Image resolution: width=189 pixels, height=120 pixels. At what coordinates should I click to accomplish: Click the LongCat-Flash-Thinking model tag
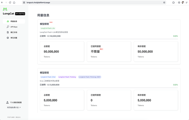[x=67, y=77]
